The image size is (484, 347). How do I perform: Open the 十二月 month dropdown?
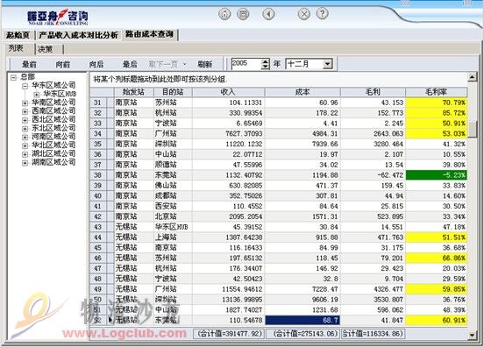[327, 64]
